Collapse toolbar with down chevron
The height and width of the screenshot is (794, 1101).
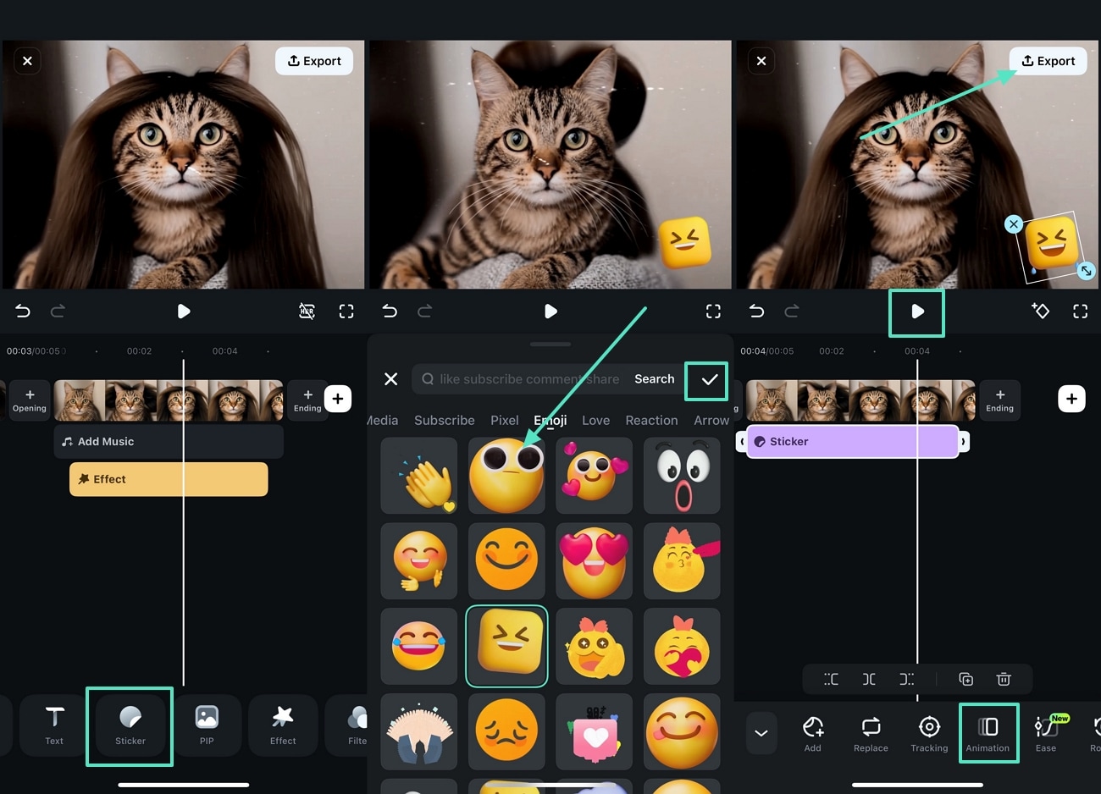point(761,733)
